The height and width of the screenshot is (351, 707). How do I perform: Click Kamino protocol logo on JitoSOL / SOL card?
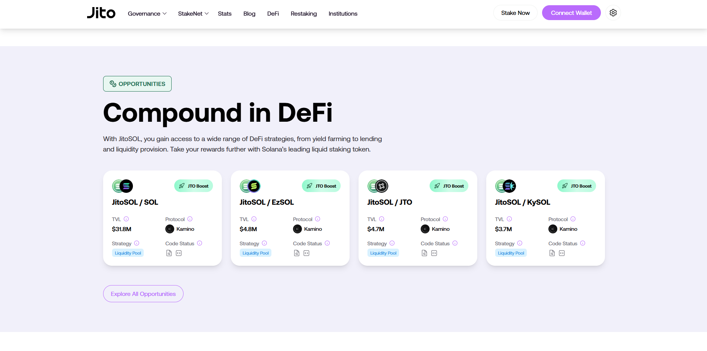tap(170, 229)
